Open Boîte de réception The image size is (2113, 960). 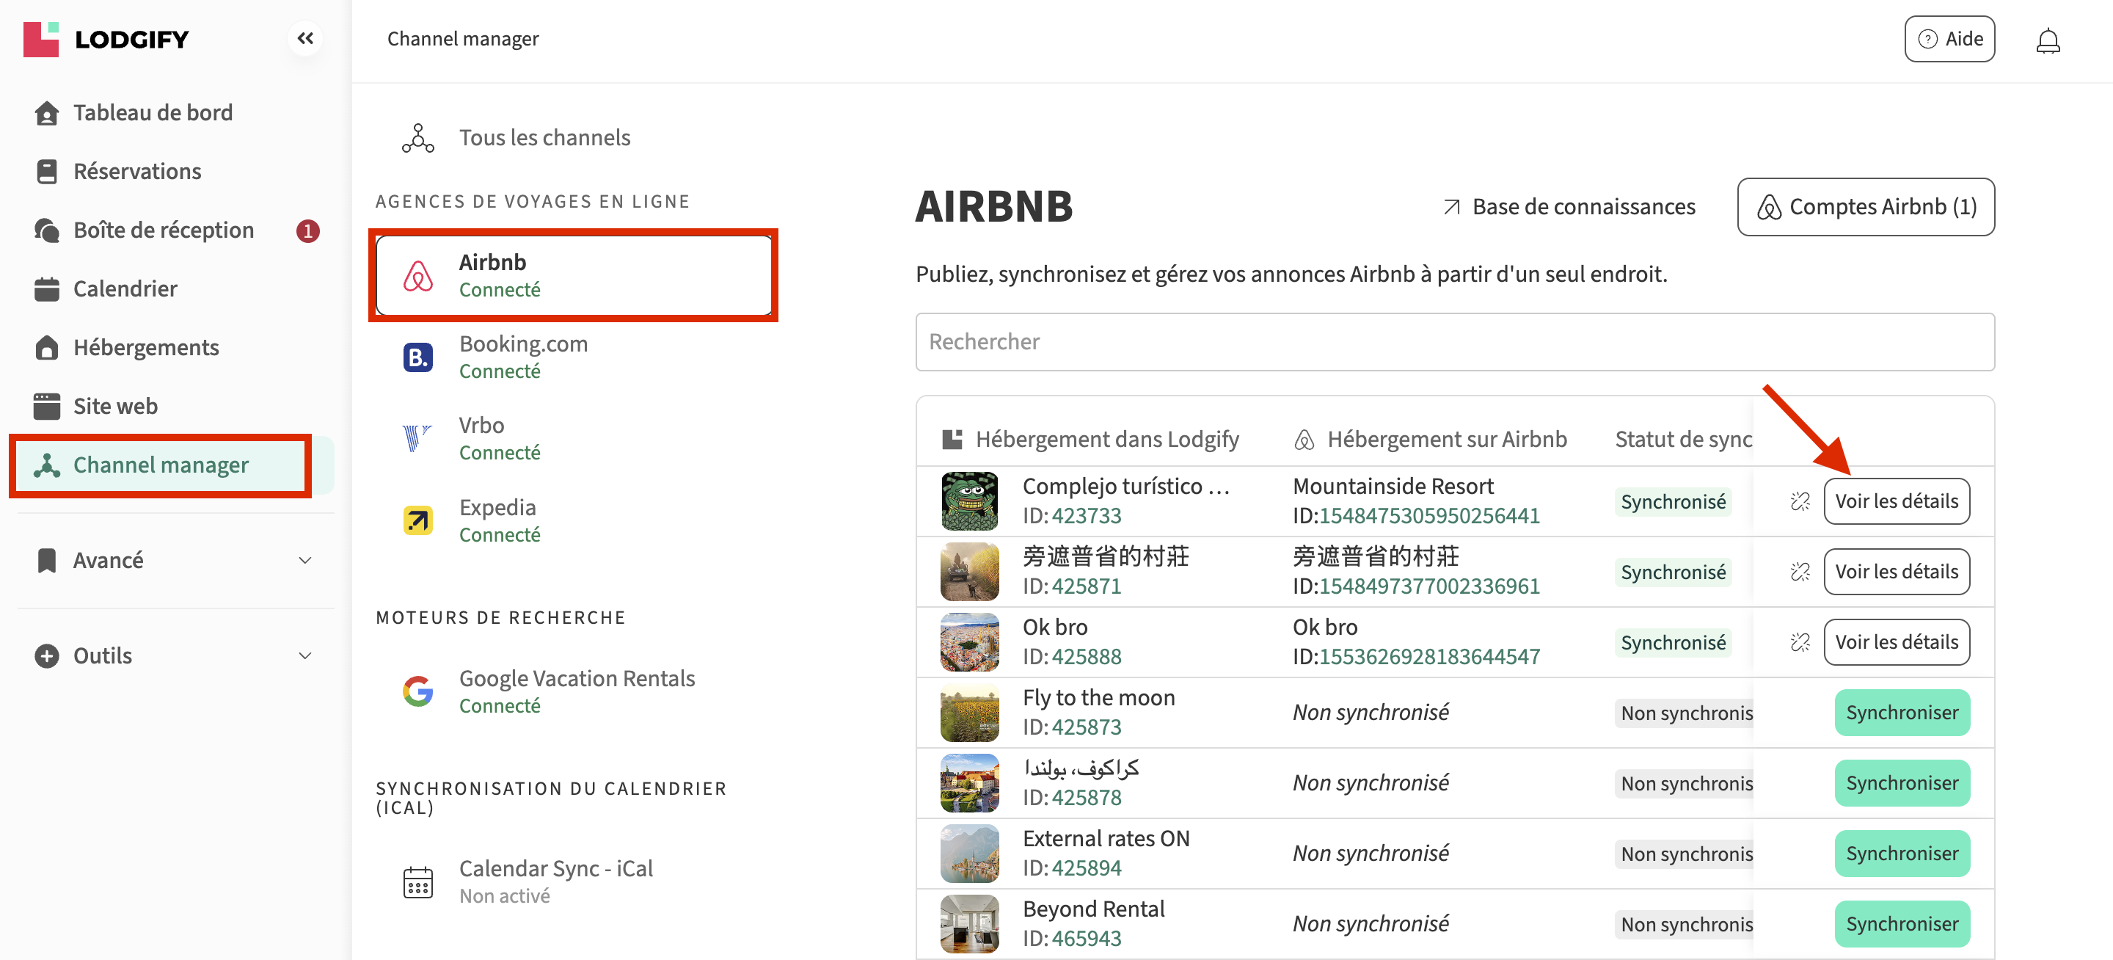[x=163, y=230]
